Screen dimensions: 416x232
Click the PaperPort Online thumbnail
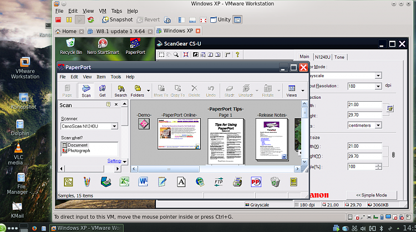179,134
